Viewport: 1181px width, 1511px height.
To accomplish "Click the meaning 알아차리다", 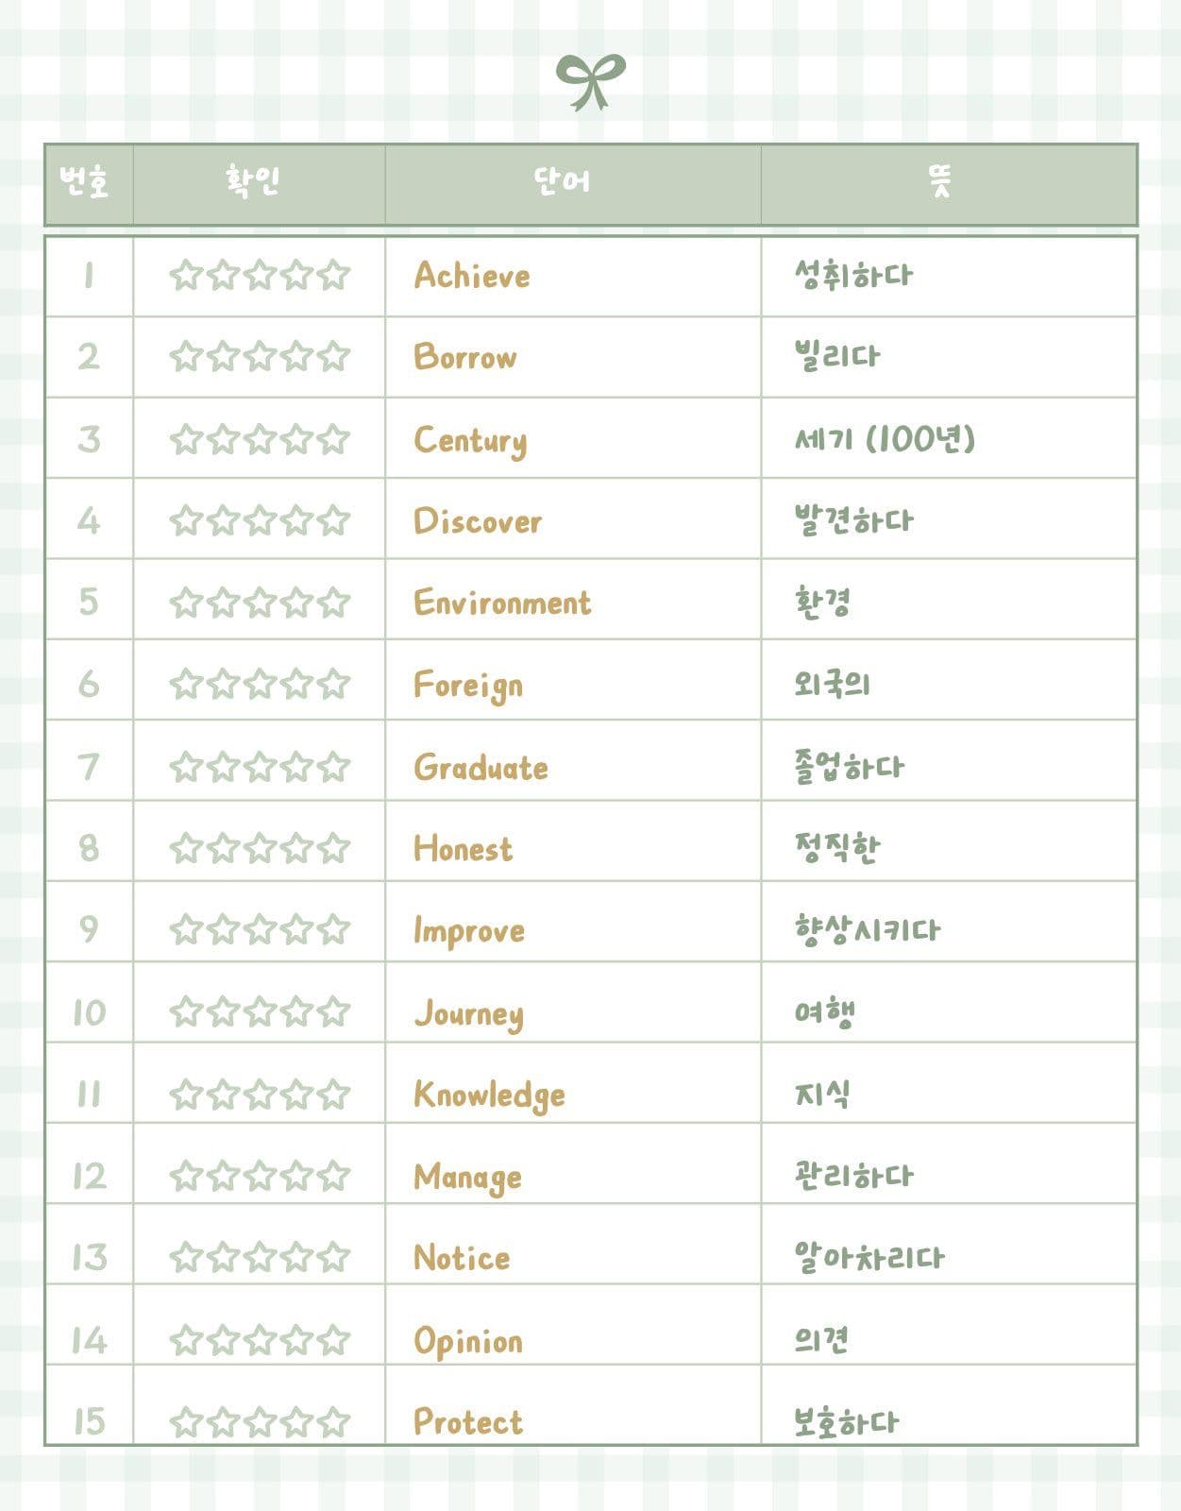I will (869, 1257).
